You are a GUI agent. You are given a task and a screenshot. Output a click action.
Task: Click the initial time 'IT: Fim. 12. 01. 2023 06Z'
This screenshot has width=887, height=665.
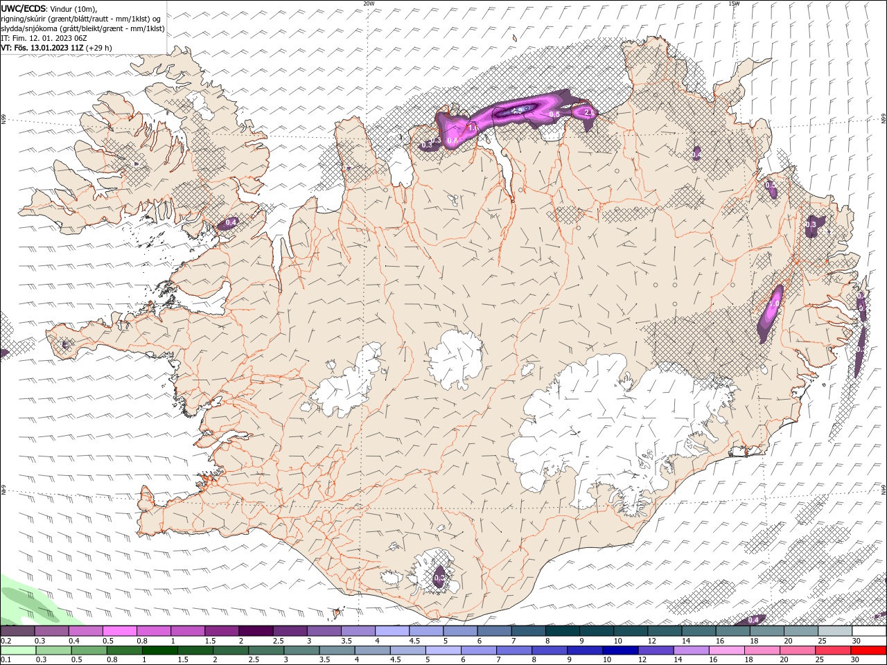click(x=43, y=38)
